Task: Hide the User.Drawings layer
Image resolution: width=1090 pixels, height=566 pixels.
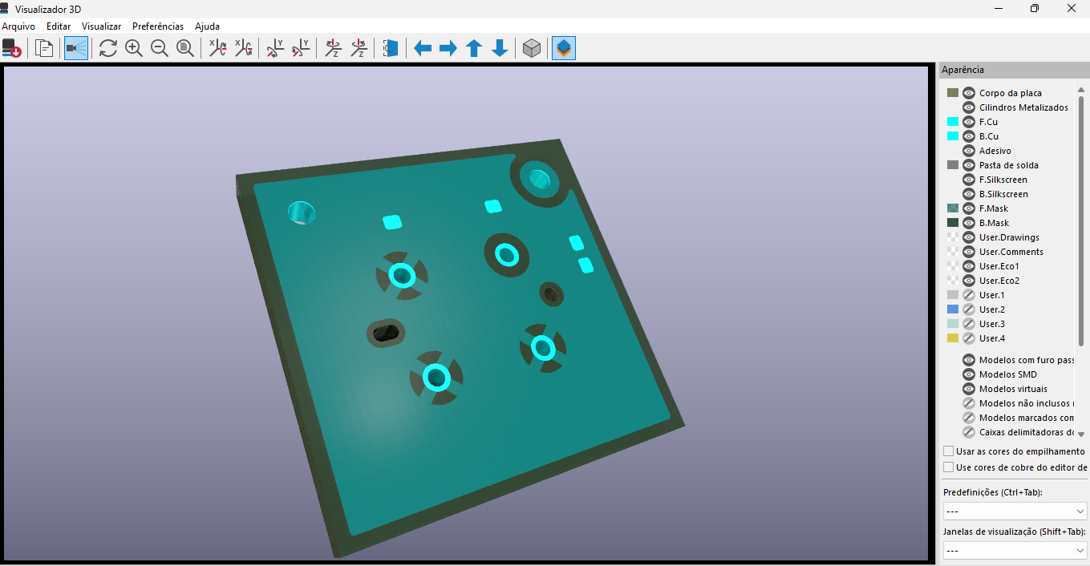Action: 969,237
